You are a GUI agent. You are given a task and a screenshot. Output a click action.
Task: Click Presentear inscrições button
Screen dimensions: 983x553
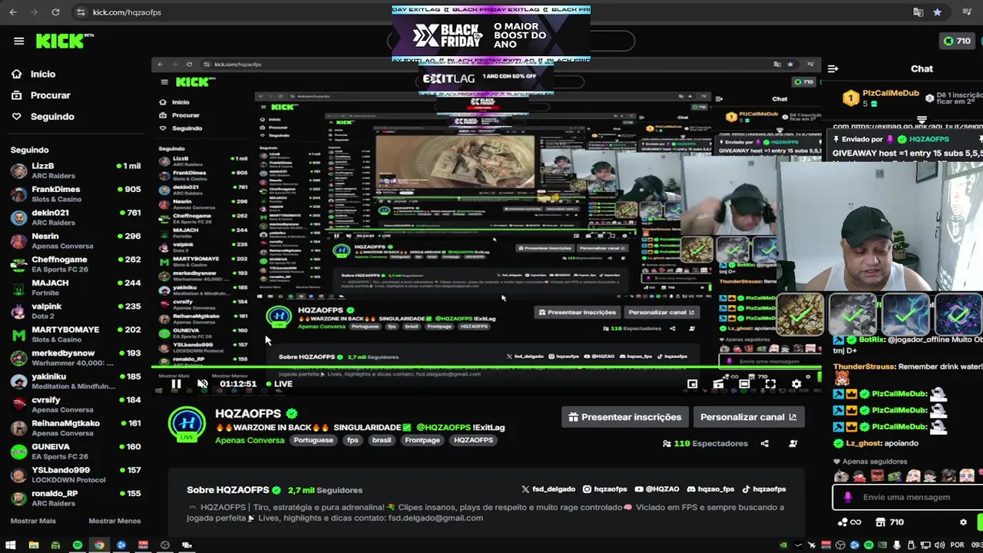point(624,417)
